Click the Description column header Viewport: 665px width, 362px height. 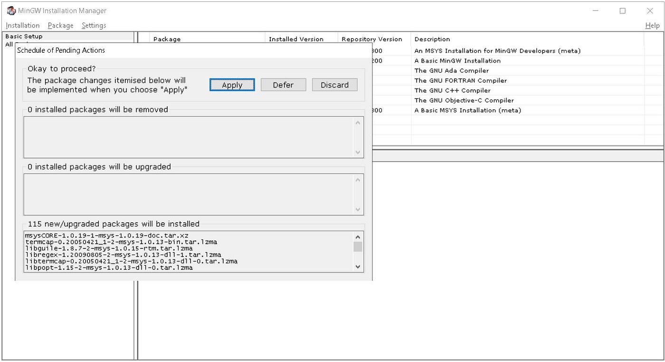click(432, 39)
